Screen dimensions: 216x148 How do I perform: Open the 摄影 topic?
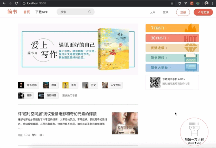click(x=26, y=95)
